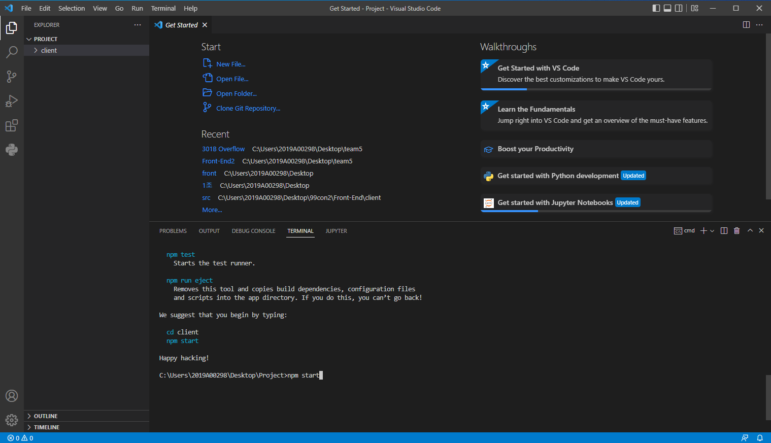The width and height of the screenshot is (771, 443).
Task: Toggle bottom panel visibility
Action: pyautogui.click(x=667, y=8)
